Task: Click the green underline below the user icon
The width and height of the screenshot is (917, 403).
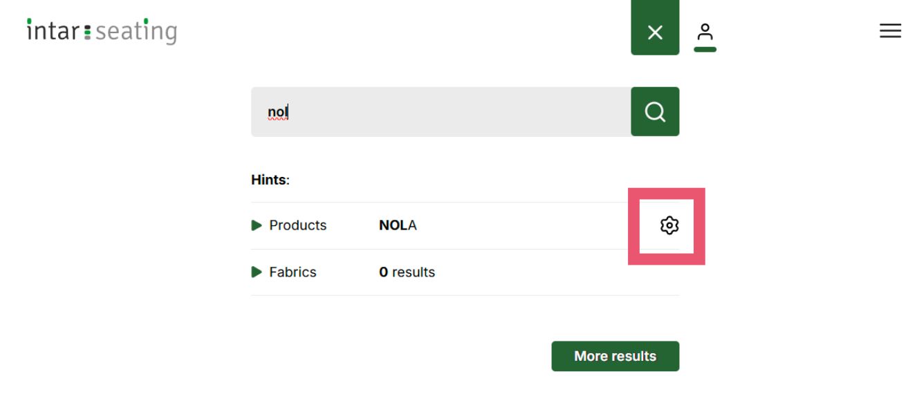Action: pos(705,49)
